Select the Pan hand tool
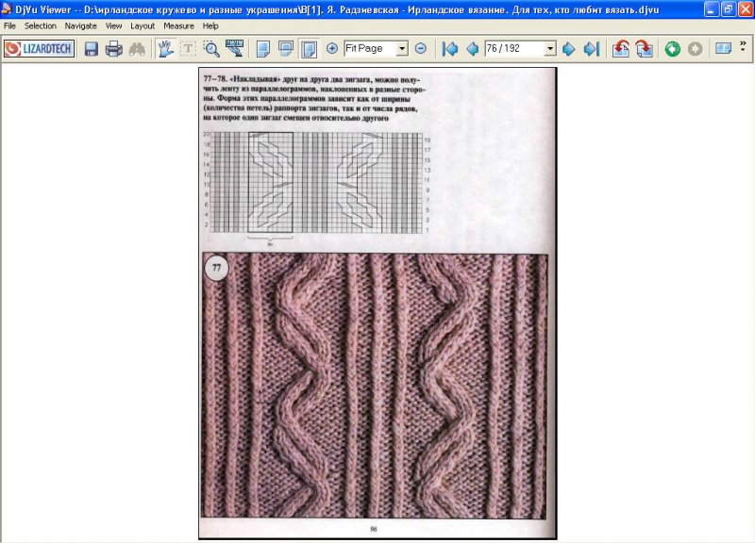This screenshot has height=543, width=755. click(x=165, y=49)
